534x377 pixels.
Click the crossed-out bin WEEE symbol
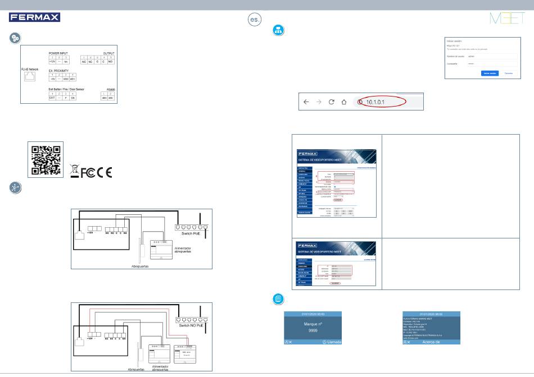click(x=74, y=171)
